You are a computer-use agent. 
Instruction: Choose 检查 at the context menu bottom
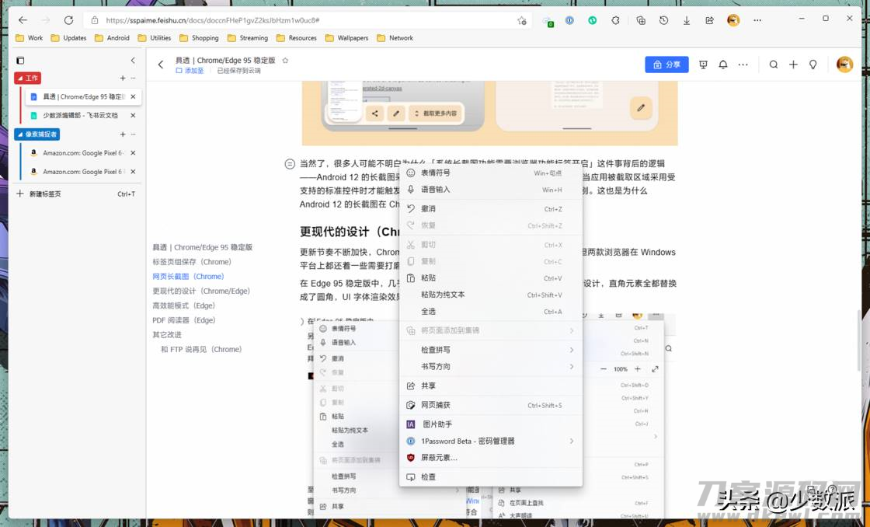pos(490,477)
